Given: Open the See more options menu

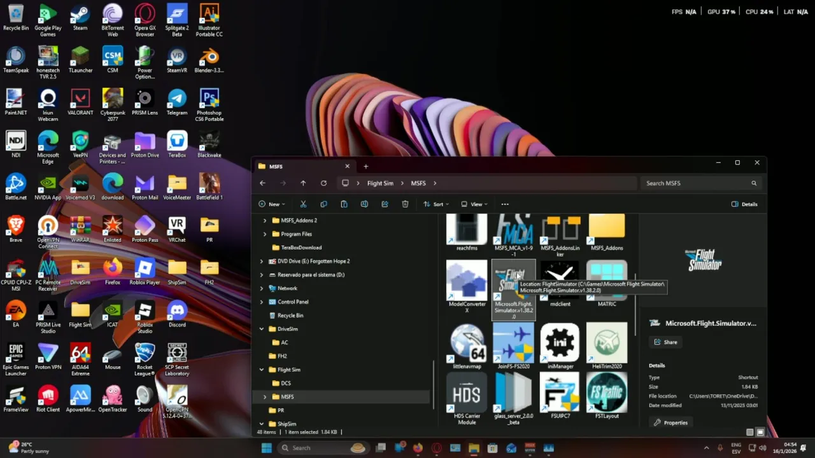Looking at the screenshot, I should pos(505,204).
